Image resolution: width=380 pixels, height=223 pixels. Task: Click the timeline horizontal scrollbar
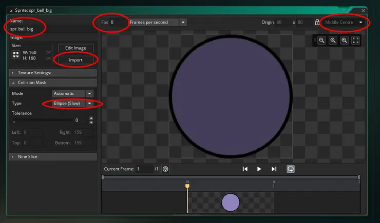click(231, 177)
